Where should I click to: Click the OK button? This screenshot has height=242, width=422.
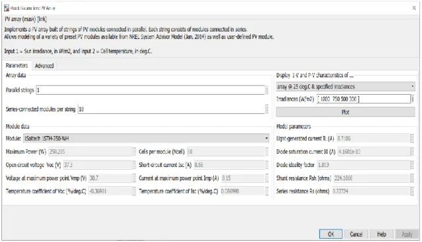[x=330, y=234]
